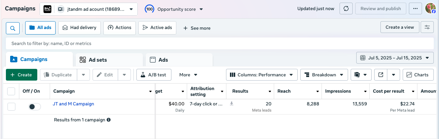Open the More dropdown menu
Viewport: 439px width, 139px height.
tap(188, 75)
